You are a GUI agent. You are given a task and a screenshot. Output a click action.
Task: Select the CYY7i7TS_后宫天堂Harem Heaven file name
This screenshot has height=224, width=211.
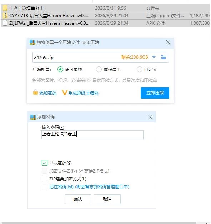point(49,16)
